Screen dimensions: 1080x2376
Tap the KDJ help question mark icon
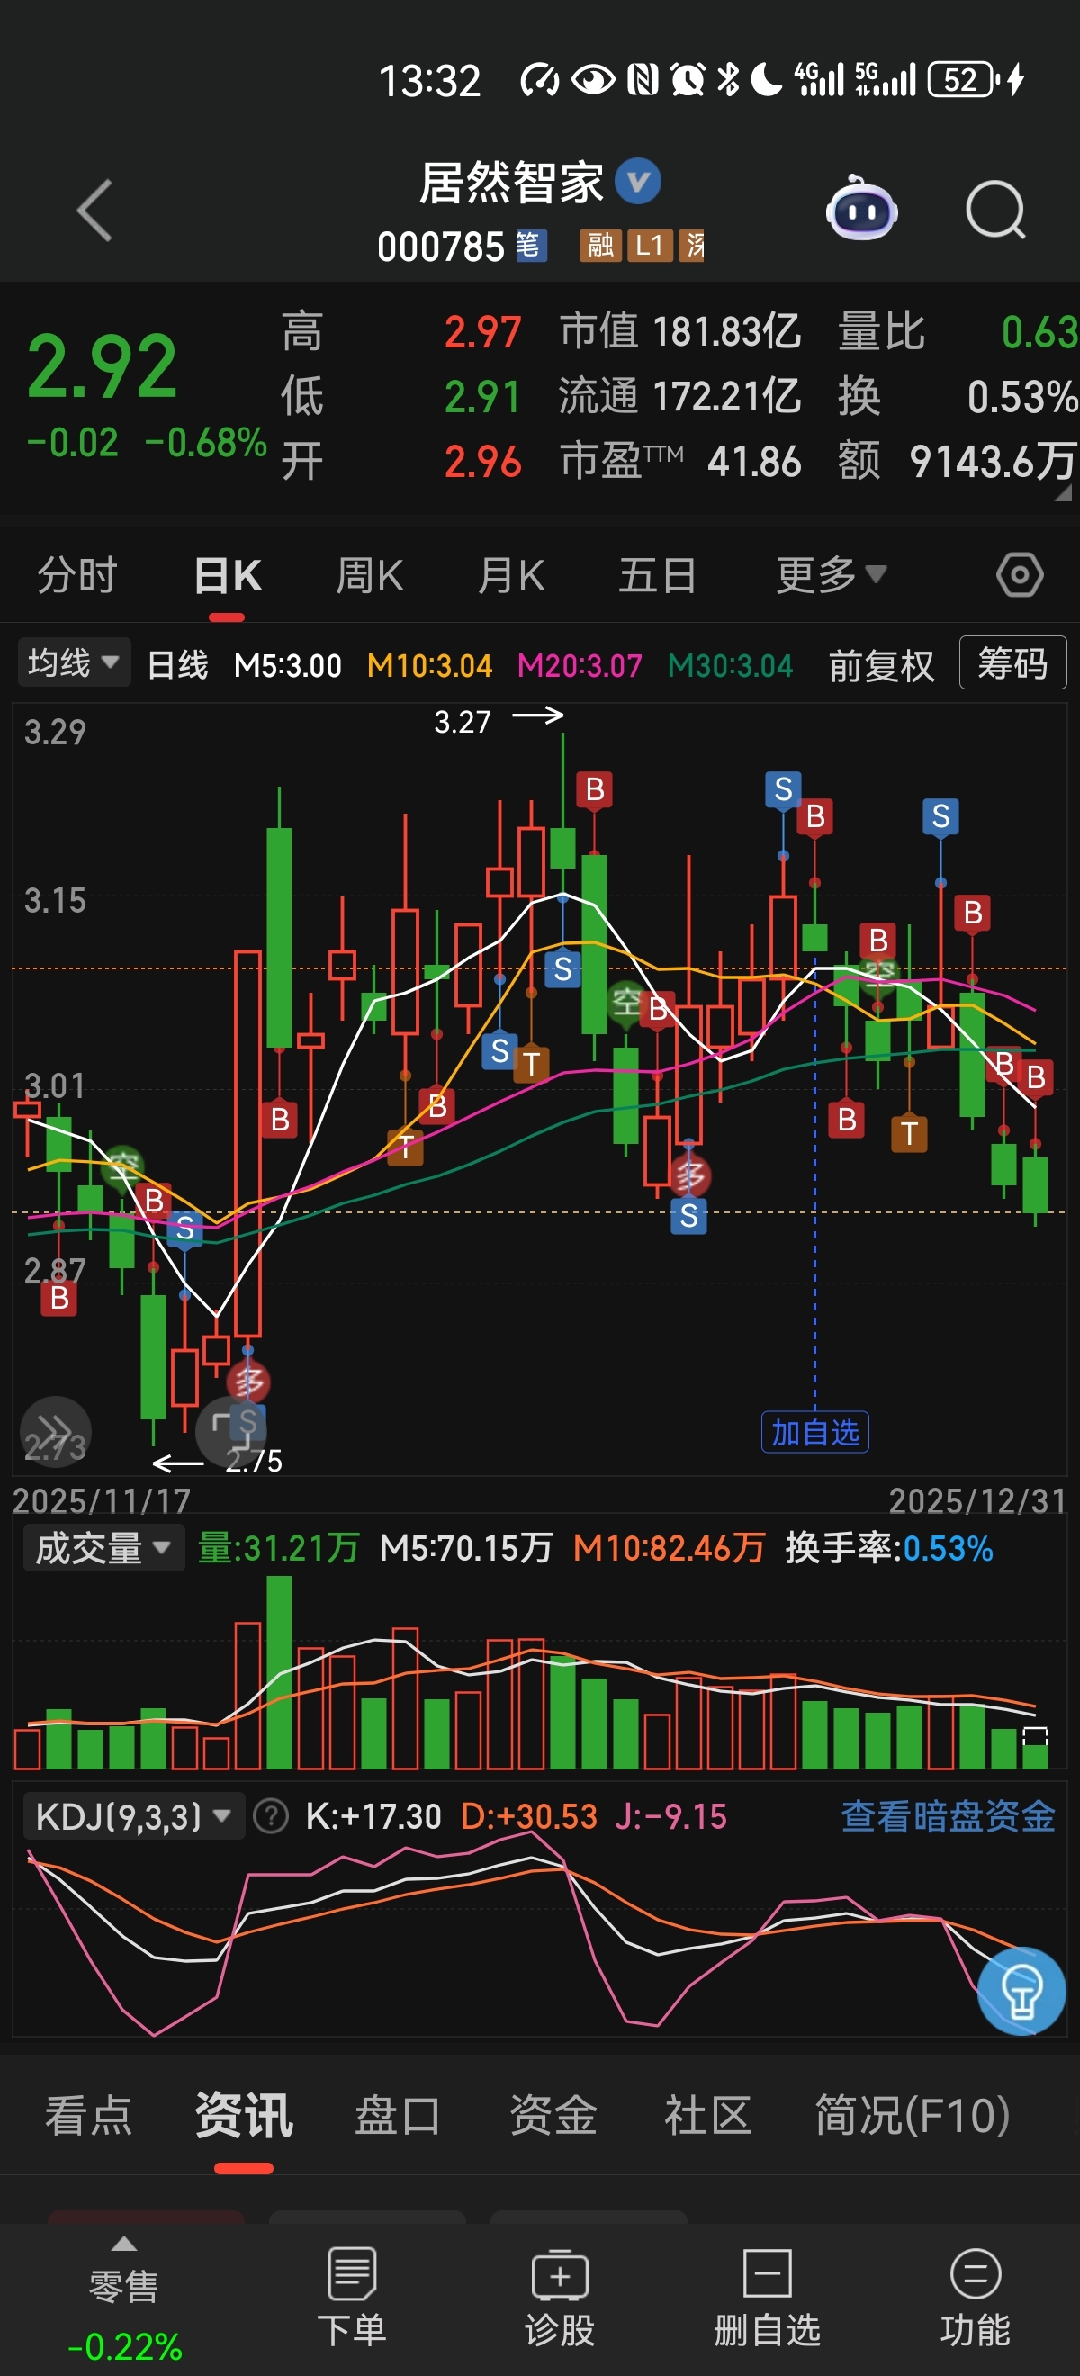pyautogui.click(x=270, y=1816)
